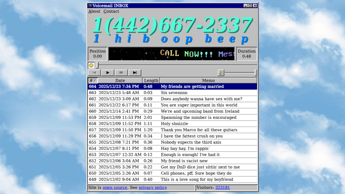The width and height of the screenshot is (345, 194).
Task: Click the Voicemail INBOX window icon
Action: [x=90, y=6]
